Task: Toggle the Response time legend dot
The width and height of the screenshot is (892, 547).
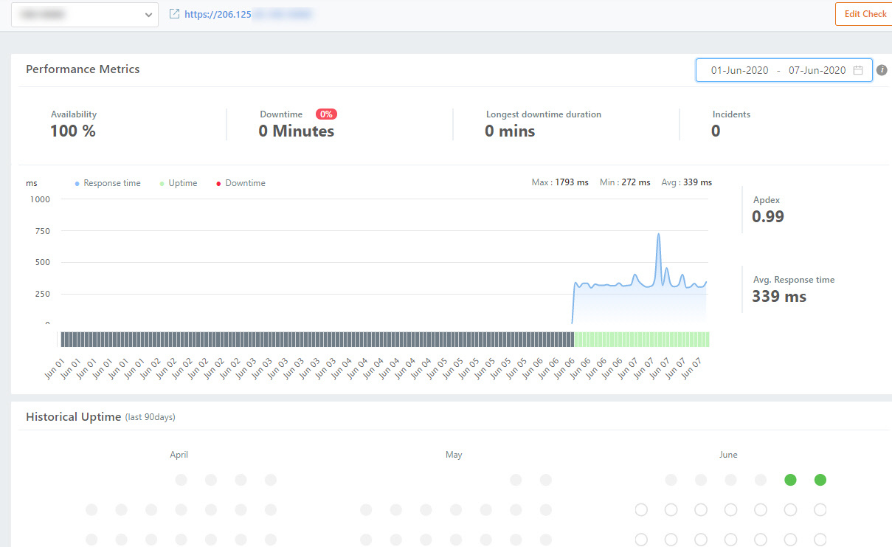Action: (77, 183)
